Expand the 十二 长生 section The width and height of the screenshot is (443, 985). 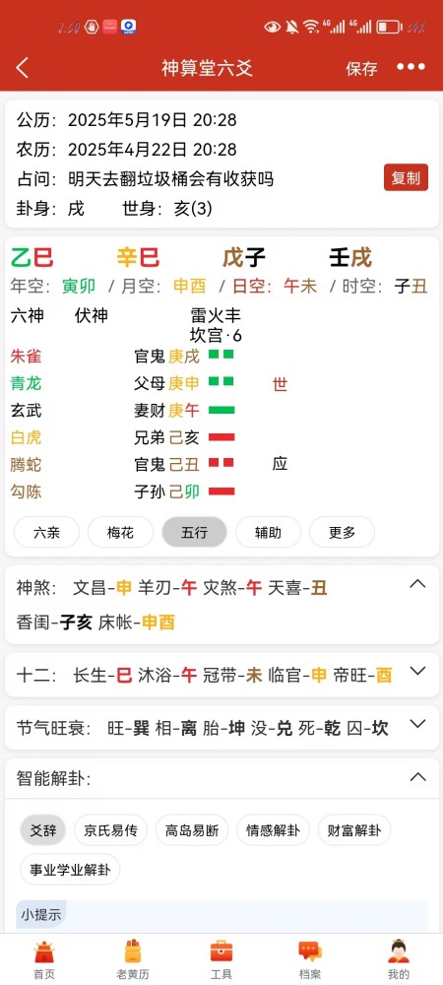[x=417, y=671]
